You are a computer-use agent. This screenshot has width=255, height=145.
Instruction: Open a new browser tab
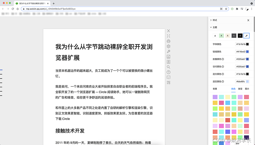pos(54,3)
